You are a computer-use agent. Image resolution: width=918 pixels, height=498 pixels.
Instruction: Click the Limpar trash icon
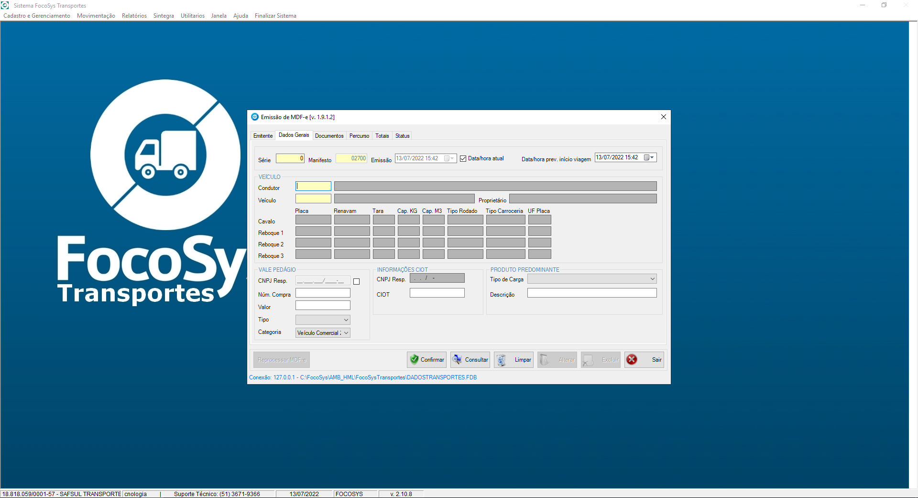coord(501,360)
